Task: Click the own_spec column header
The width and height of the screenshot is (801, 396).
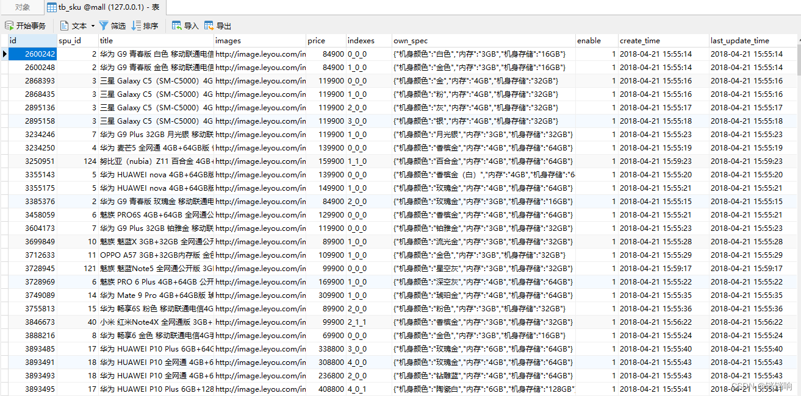Action: click(x=484, y=41)
